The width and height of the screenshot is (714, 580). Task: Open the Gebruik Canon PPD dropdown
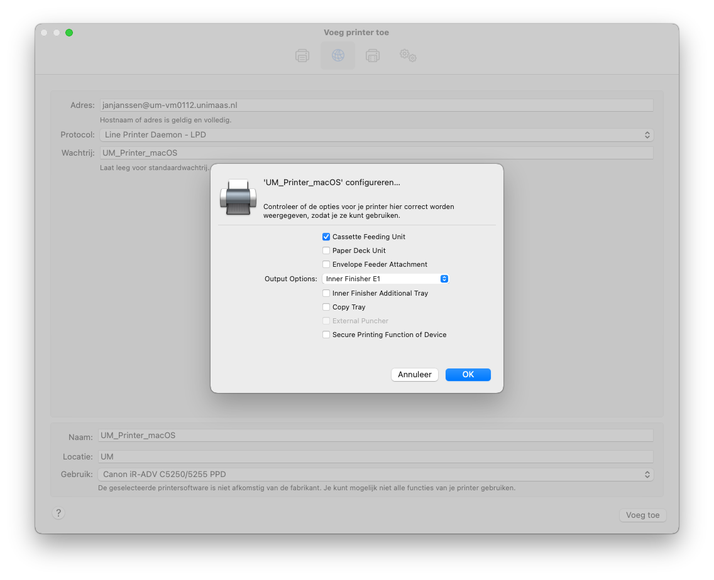coord(376,475)
